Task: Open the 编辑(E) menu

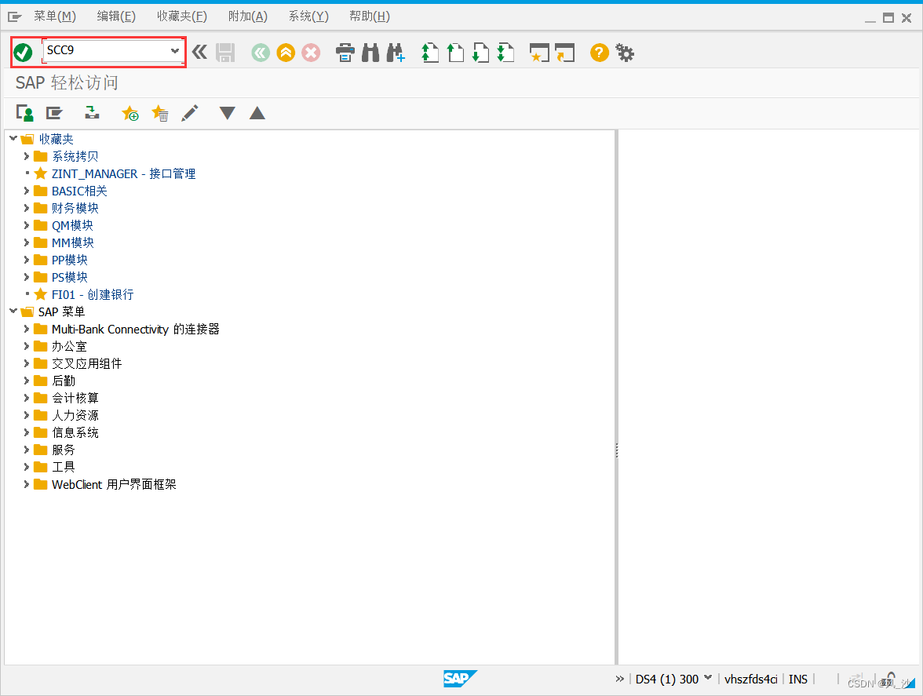Action: coord(116,16)
